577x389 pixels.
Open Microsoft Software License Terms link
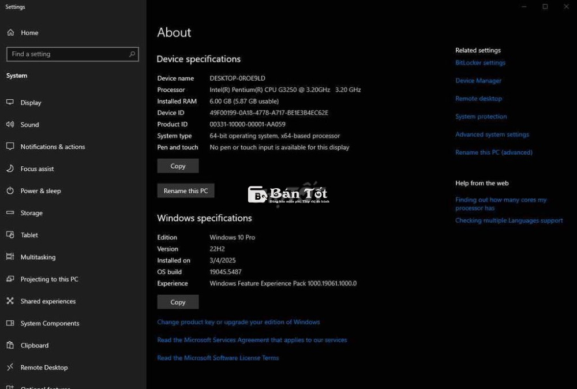(x=218, y=358)
